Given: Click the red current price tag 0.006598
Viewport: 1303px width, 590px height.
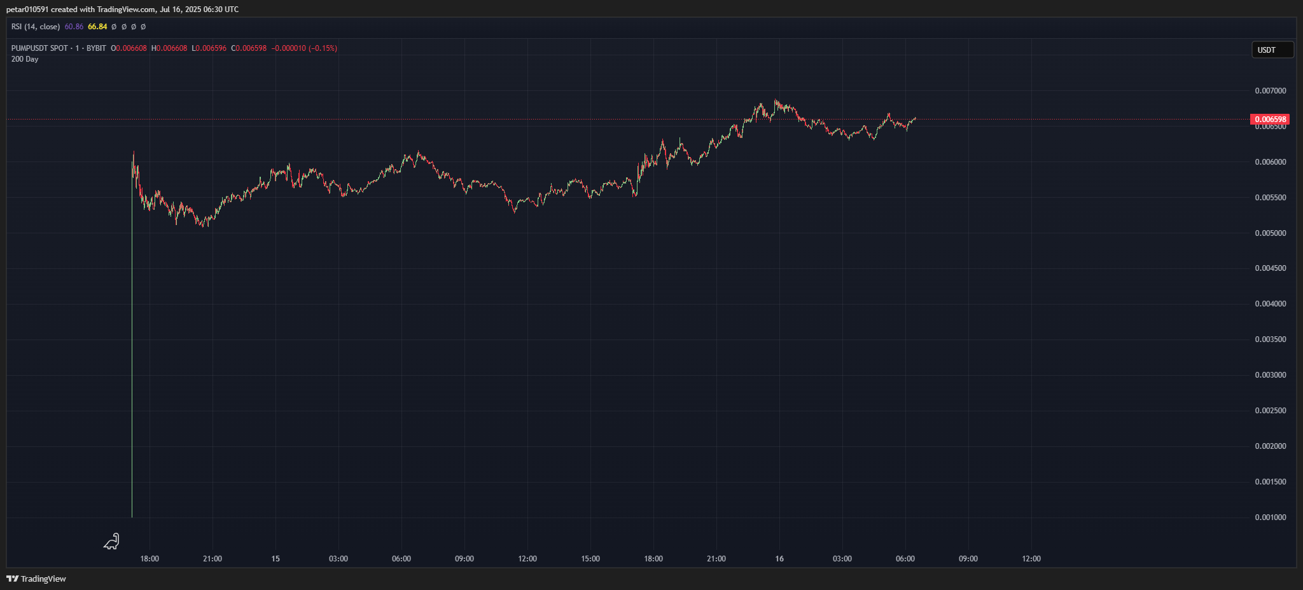Looking at the screenshot, I should 1269,120.
